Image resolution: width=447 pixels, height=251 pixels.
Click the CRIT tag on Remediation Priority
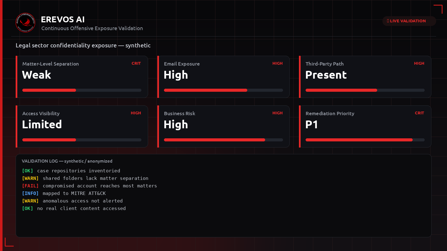click(x=419, y=113)
